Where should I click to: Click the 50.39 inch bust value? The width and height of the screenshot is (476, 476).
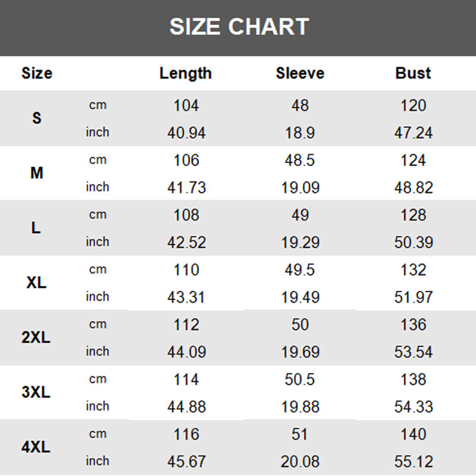(x=413, y=242)
